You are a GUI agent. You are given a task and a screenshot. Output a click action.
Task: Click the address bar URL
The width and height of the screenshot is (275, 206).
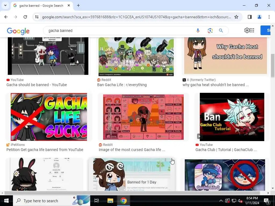(x=136, y=17)
